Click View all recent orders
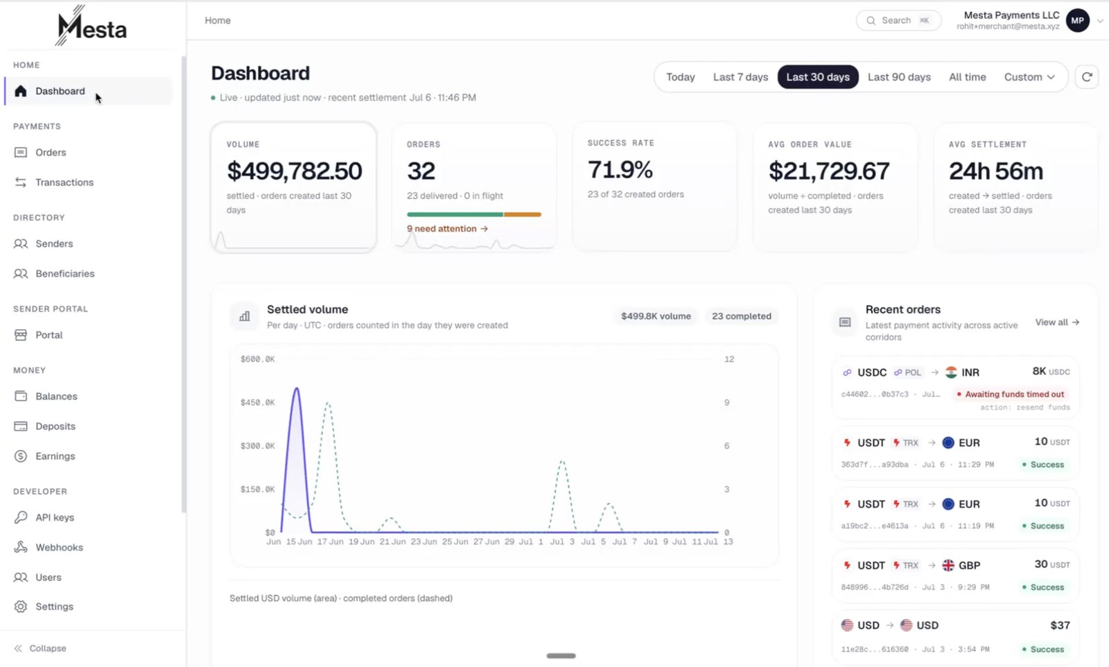 pos(1057,322)
